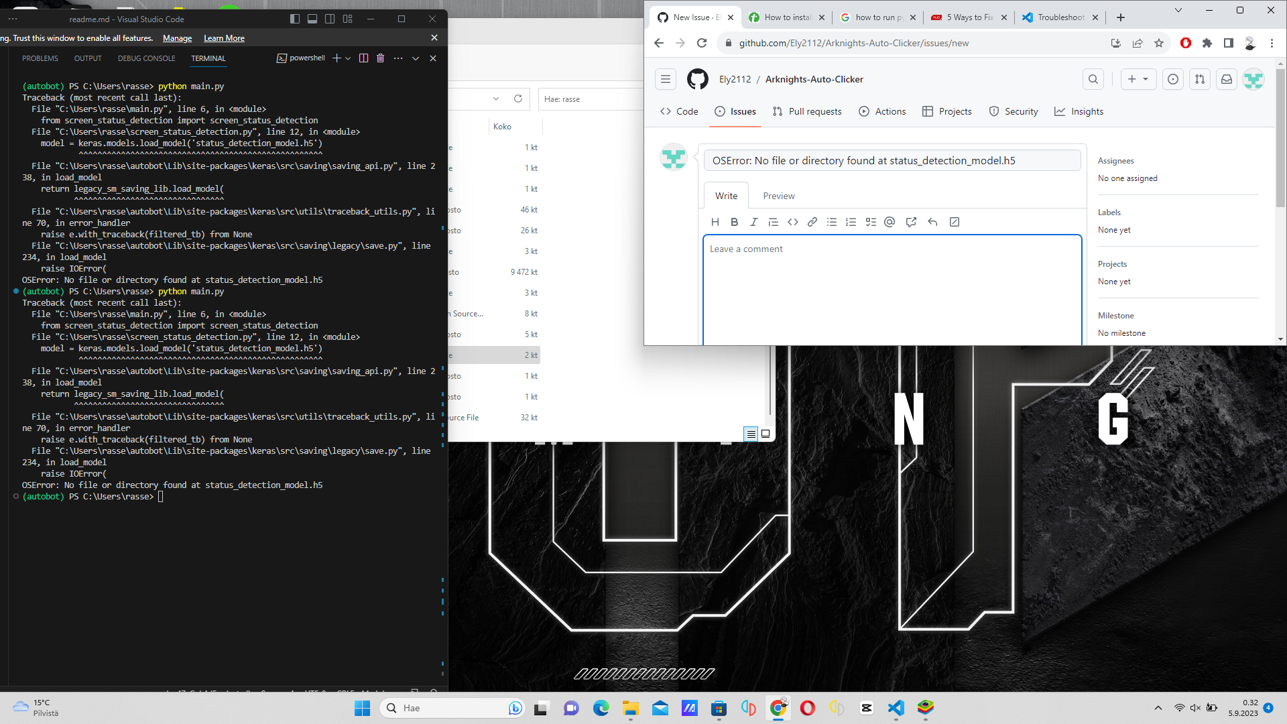Insert a code block in comment
Image resolution: width=1287 pixels, height=724 pixels.
[793, 222]
